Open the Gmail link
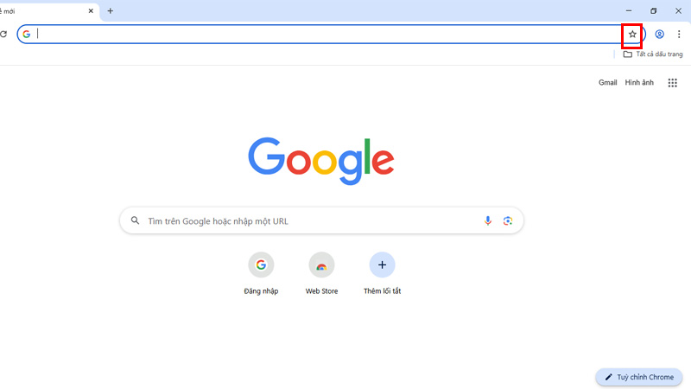This screenshot has width=691, height=389. [x=607, y=82]
